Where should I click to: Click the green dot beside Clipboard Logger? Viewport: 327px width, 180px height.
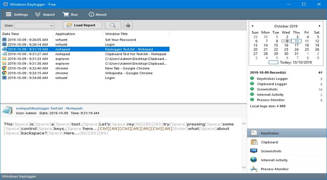(252, 83)
